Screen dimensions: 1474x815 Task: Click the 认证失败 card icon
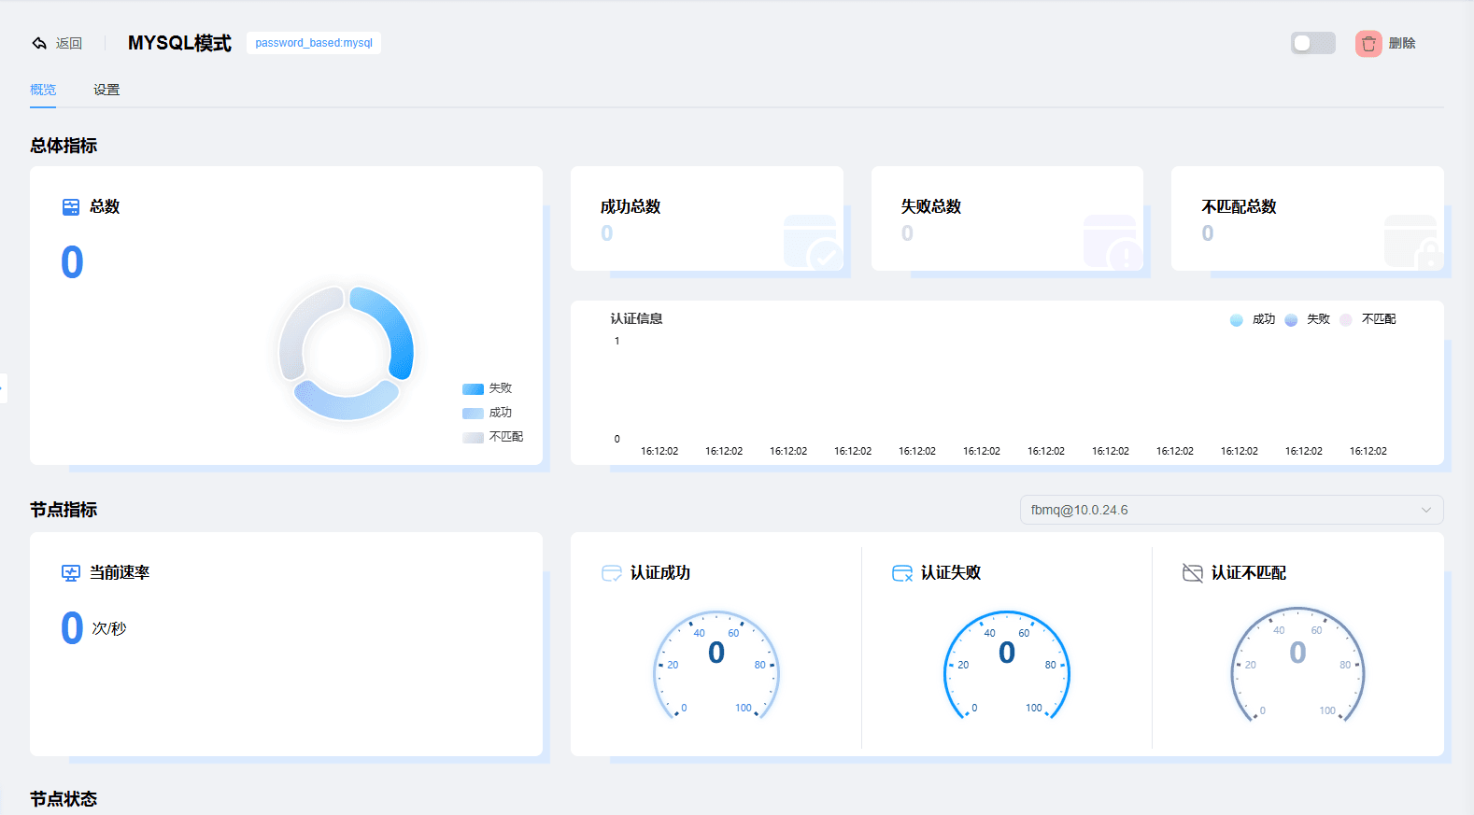[x=902, y=573]
